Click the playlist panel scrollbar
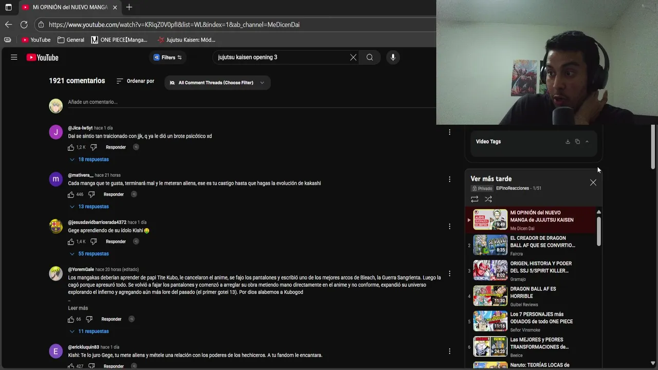Viewport: 658px width, 370px height. 598,231
